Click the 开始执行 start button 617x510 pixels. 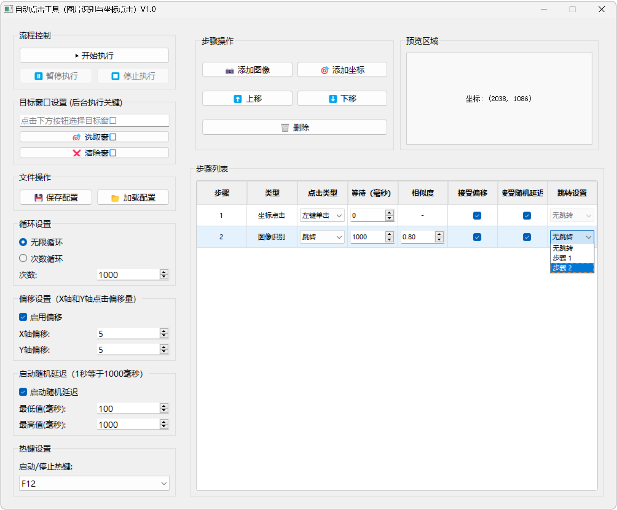tap(94, 56)
